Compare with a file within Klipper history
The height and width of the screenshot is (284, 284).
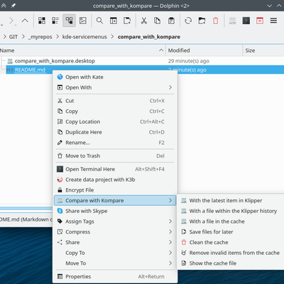(x=231, y=211)
